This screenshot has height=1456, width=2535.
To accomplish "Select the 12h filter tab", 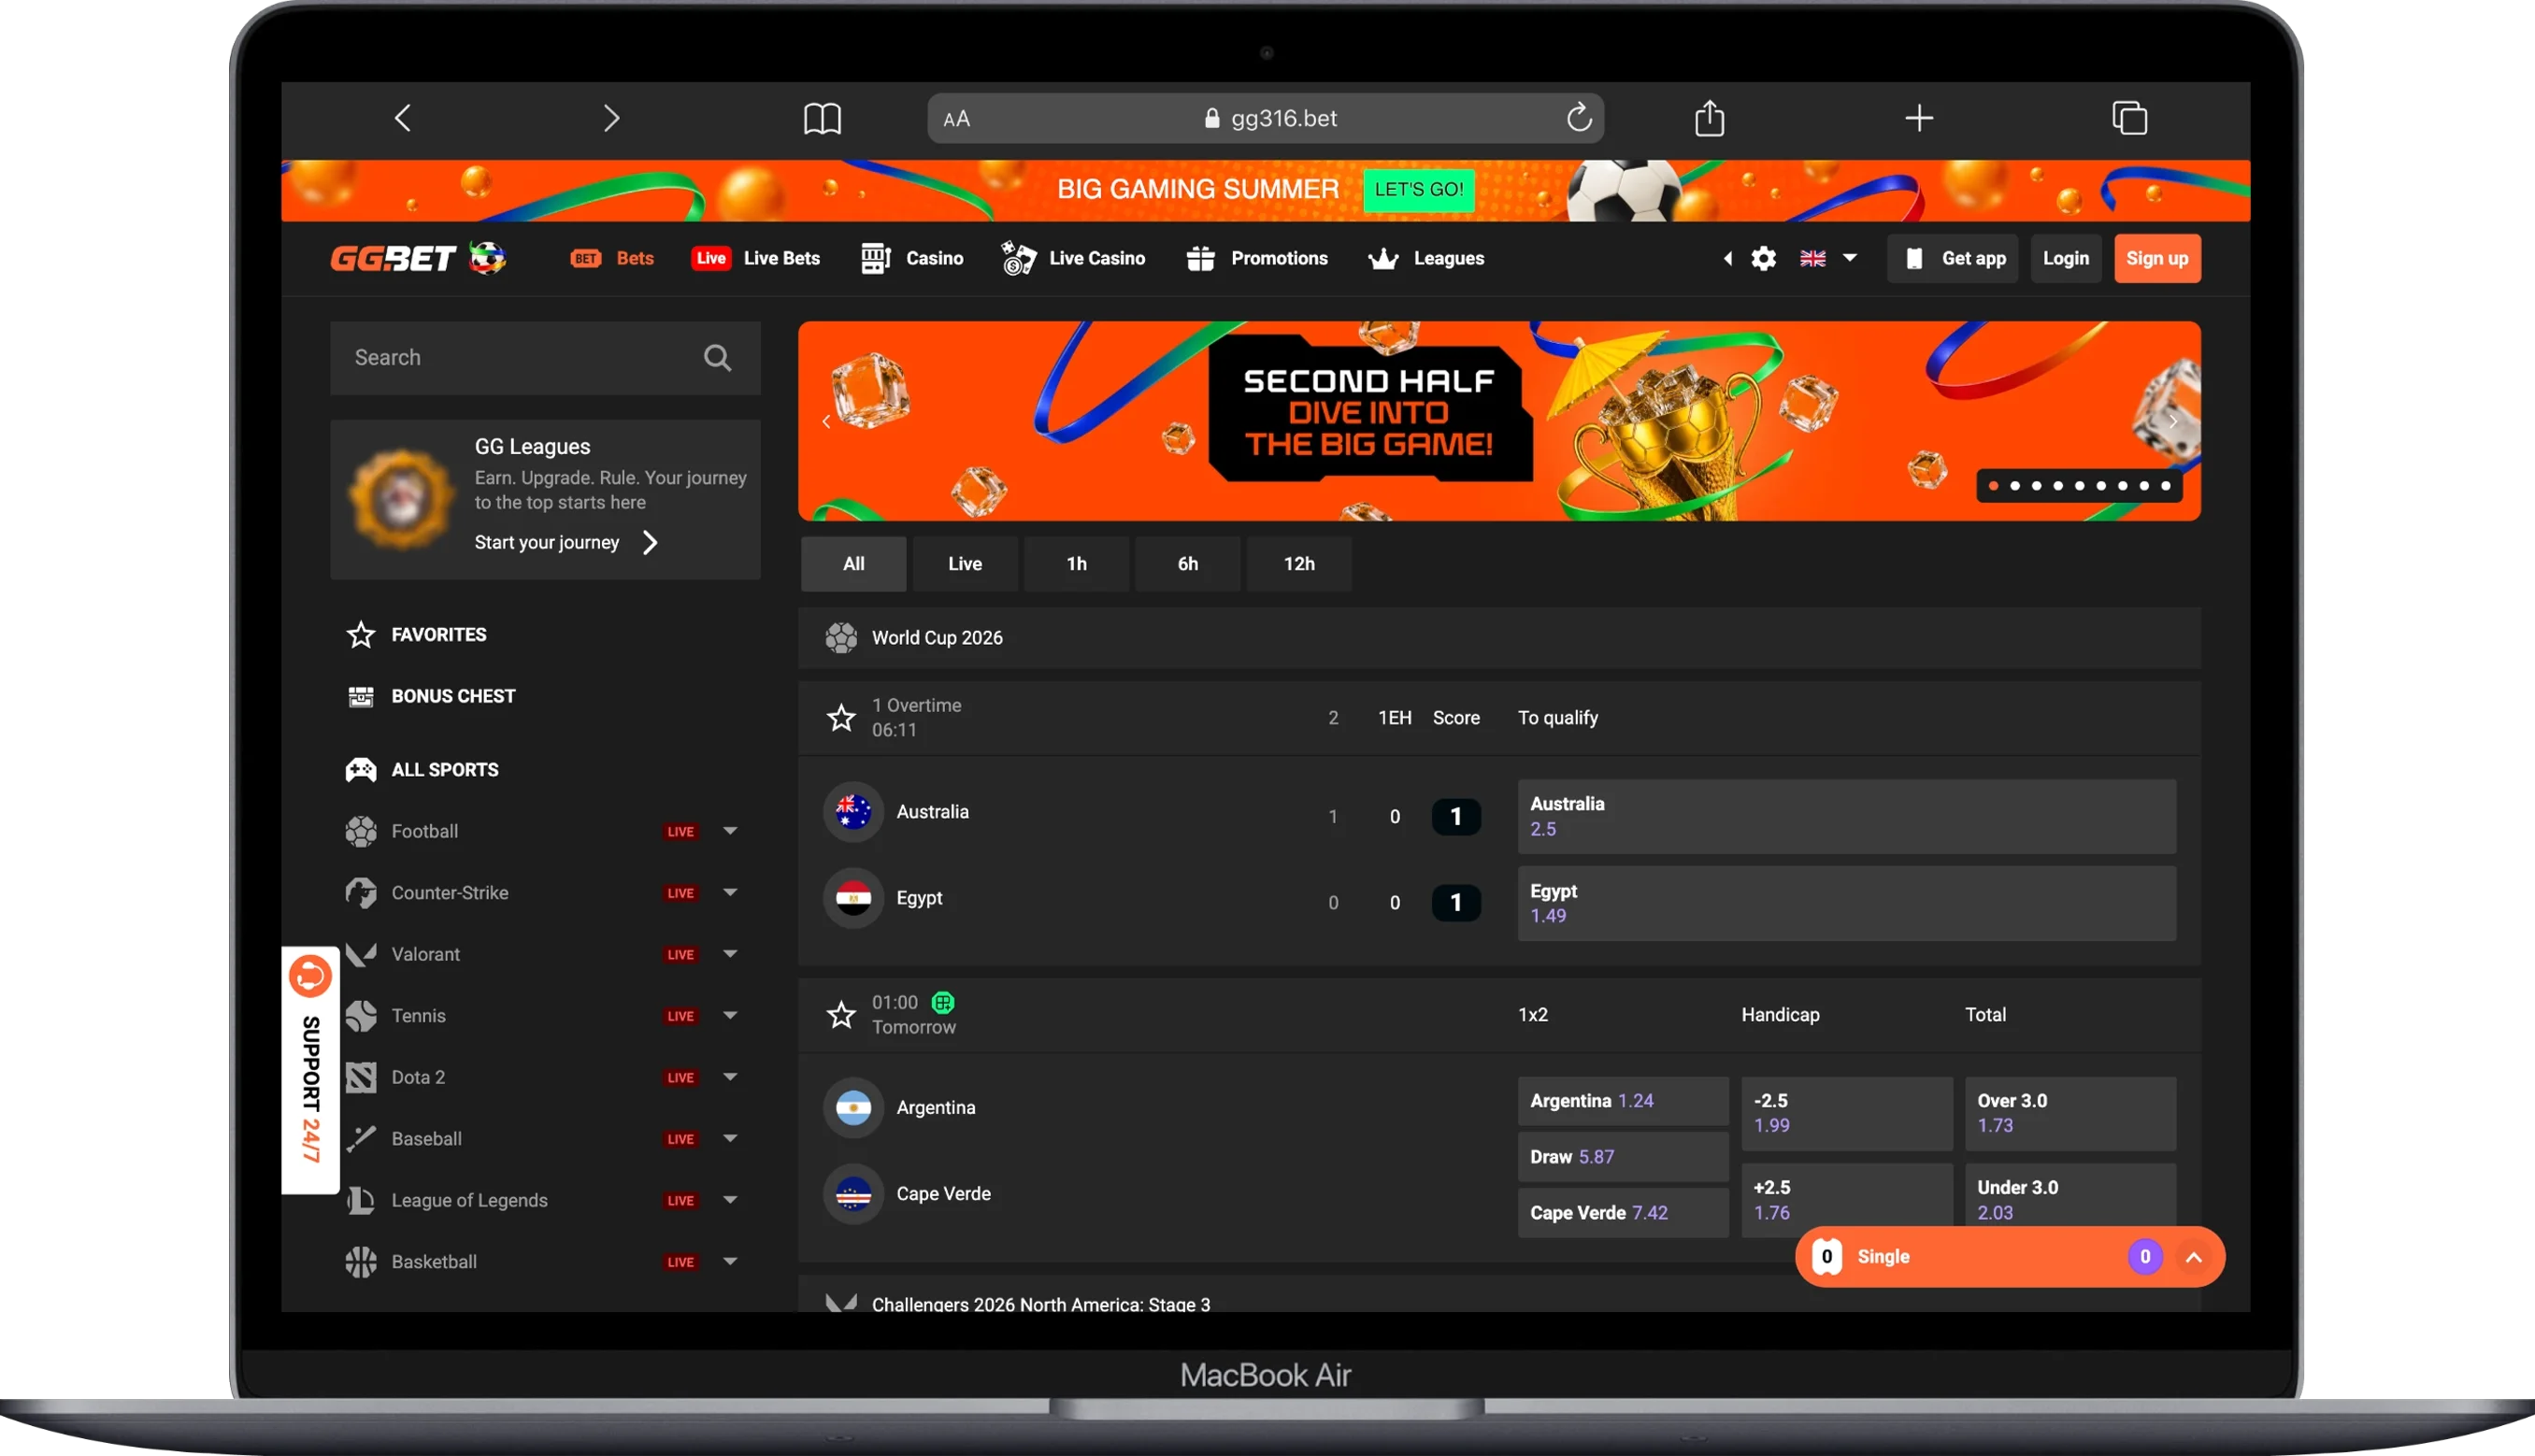I will point(1299,564).
